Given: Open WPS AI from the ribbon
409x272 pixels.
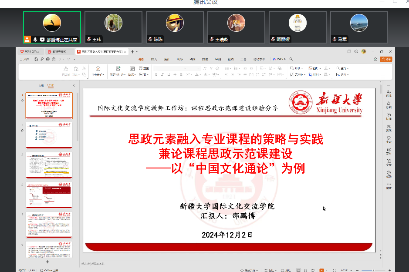Looking at the screenshot, I should click(279, 59).
